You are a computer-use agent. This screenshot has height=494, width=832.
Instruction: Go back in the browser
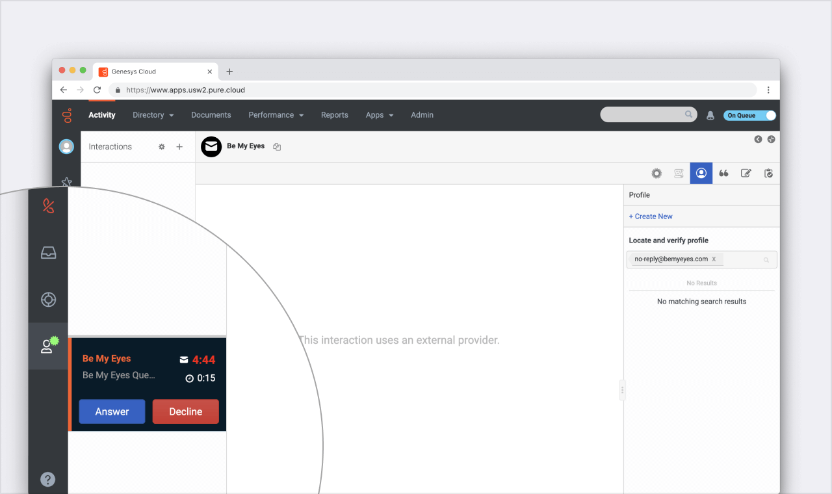tap(63, 90)
